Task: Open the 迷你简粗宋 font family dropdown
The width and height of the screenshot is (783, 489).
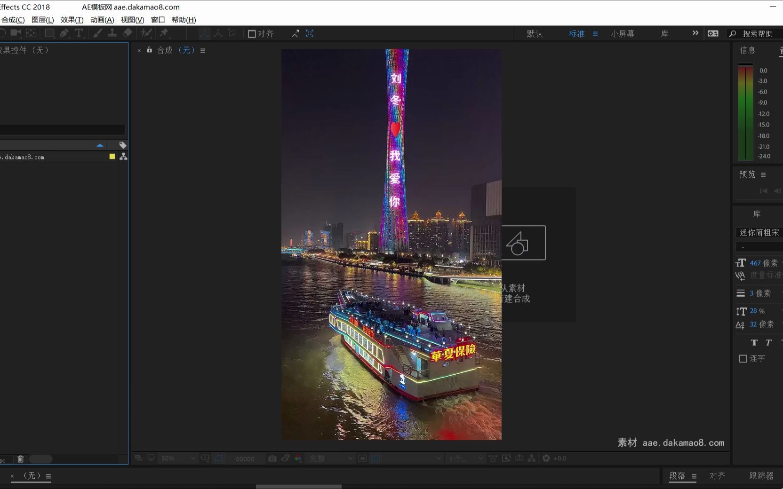Action: point(759,233)
